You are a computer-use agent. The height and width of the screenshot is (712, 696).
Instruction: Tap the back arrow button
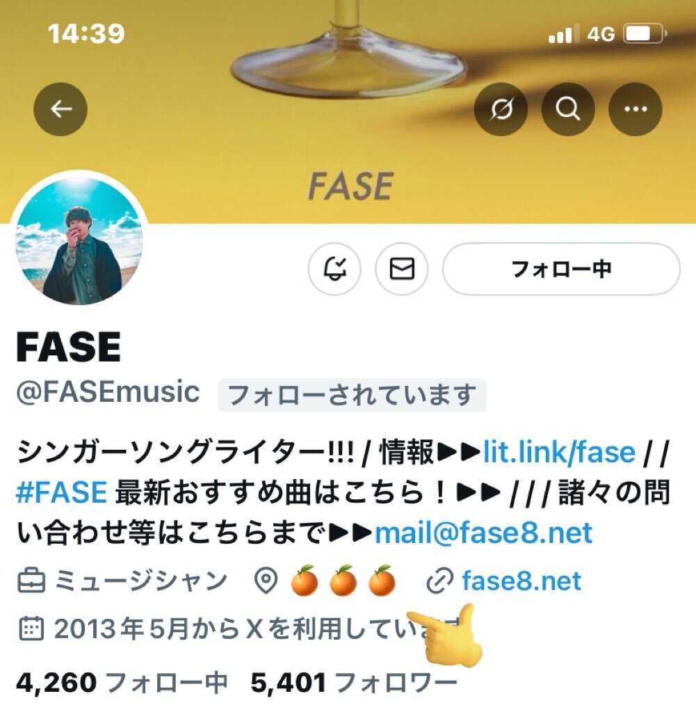tap(60, 109)
